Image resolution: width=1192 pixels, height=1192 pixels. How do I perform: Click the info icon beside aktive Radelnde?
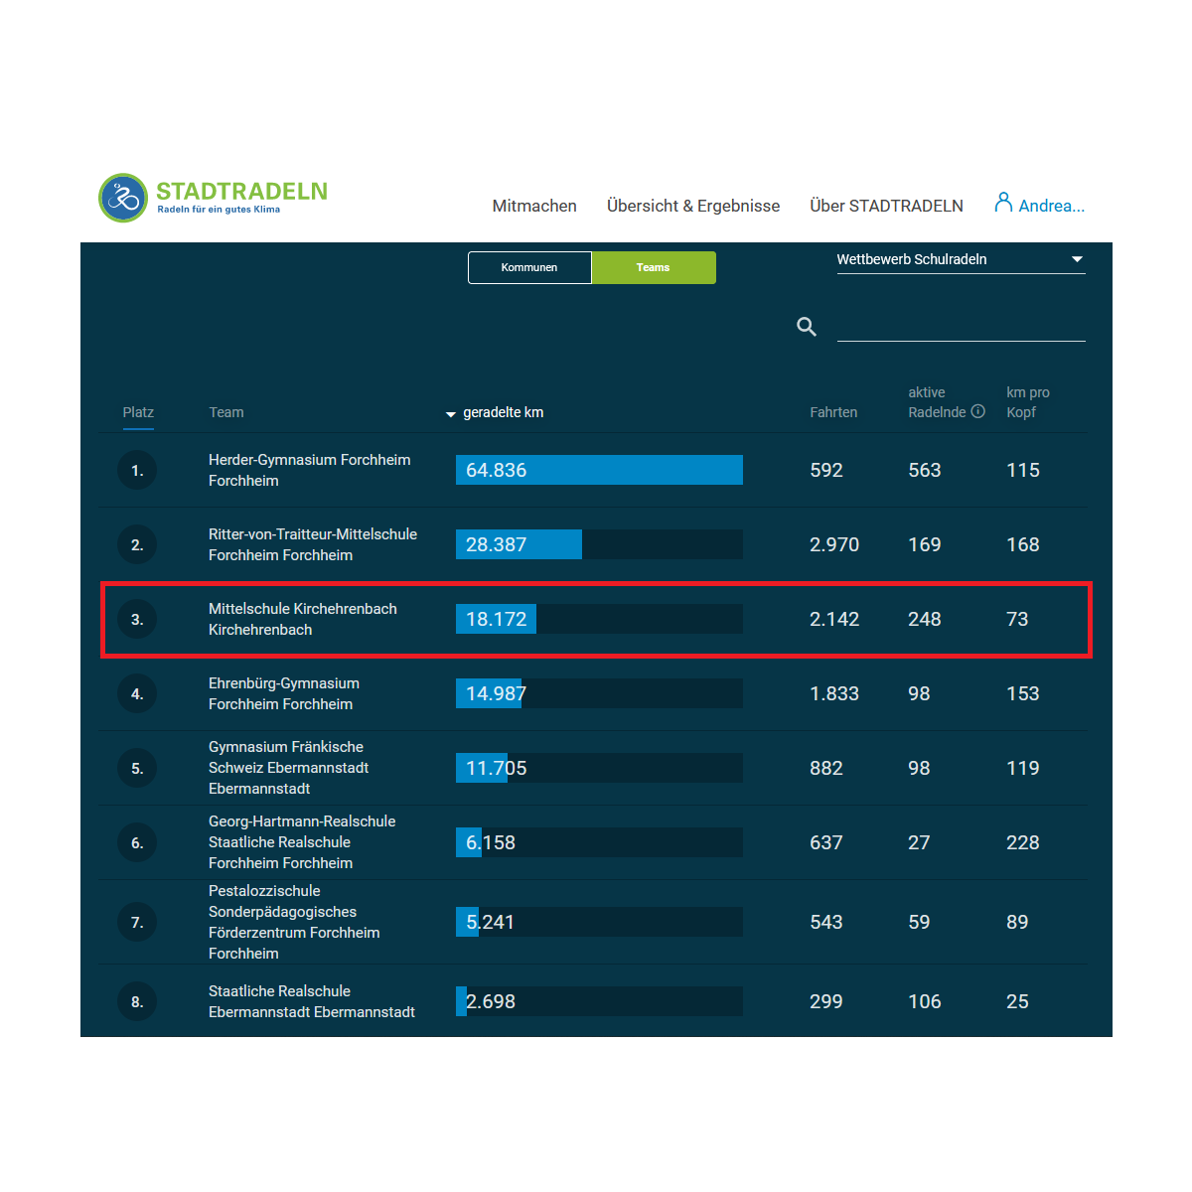[978, 412]
